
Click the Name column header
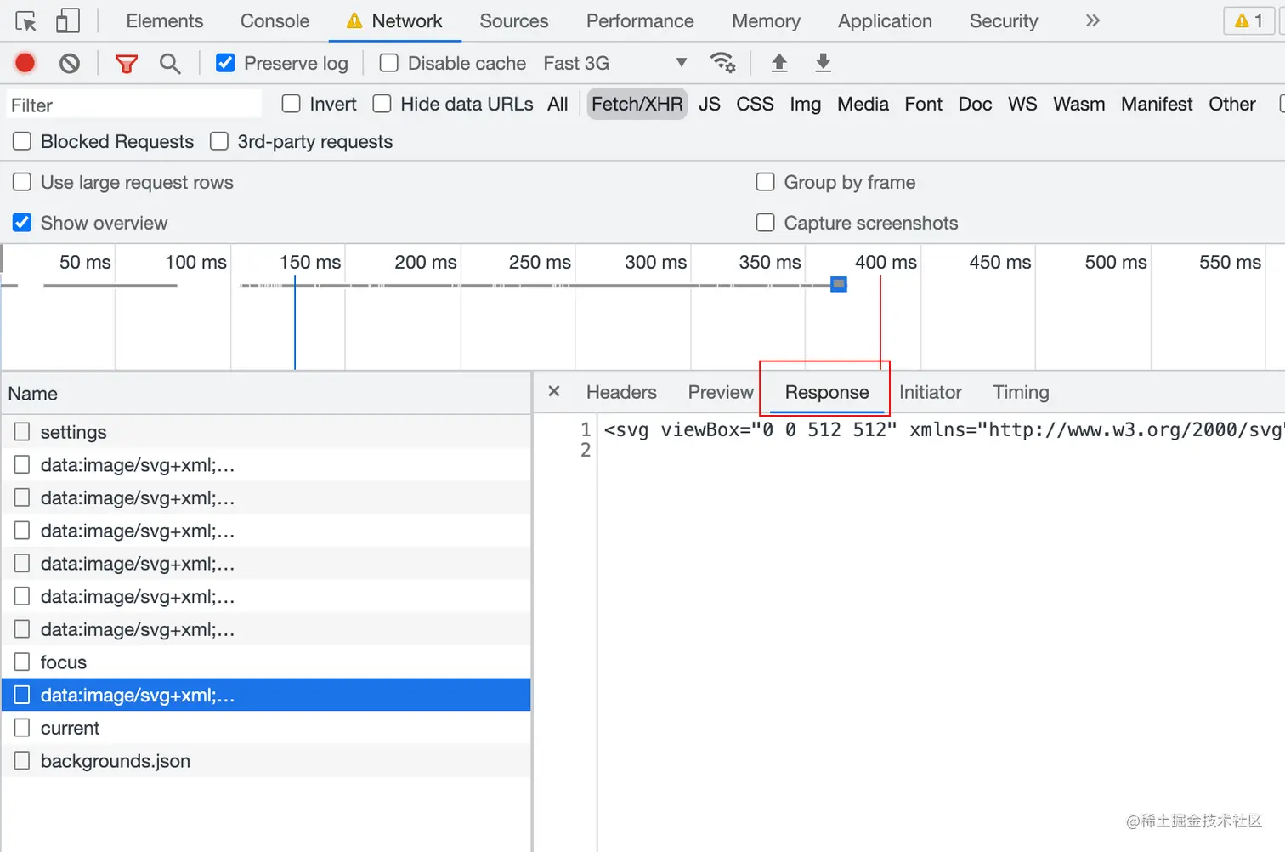[x=266, y=394]
